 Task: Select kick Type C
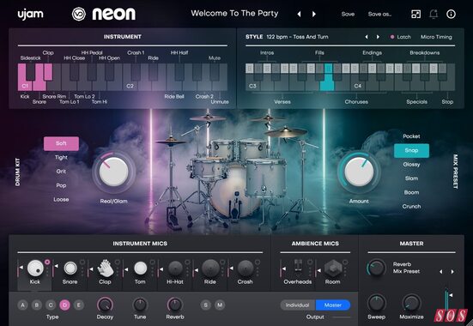[x=51, y=305]
